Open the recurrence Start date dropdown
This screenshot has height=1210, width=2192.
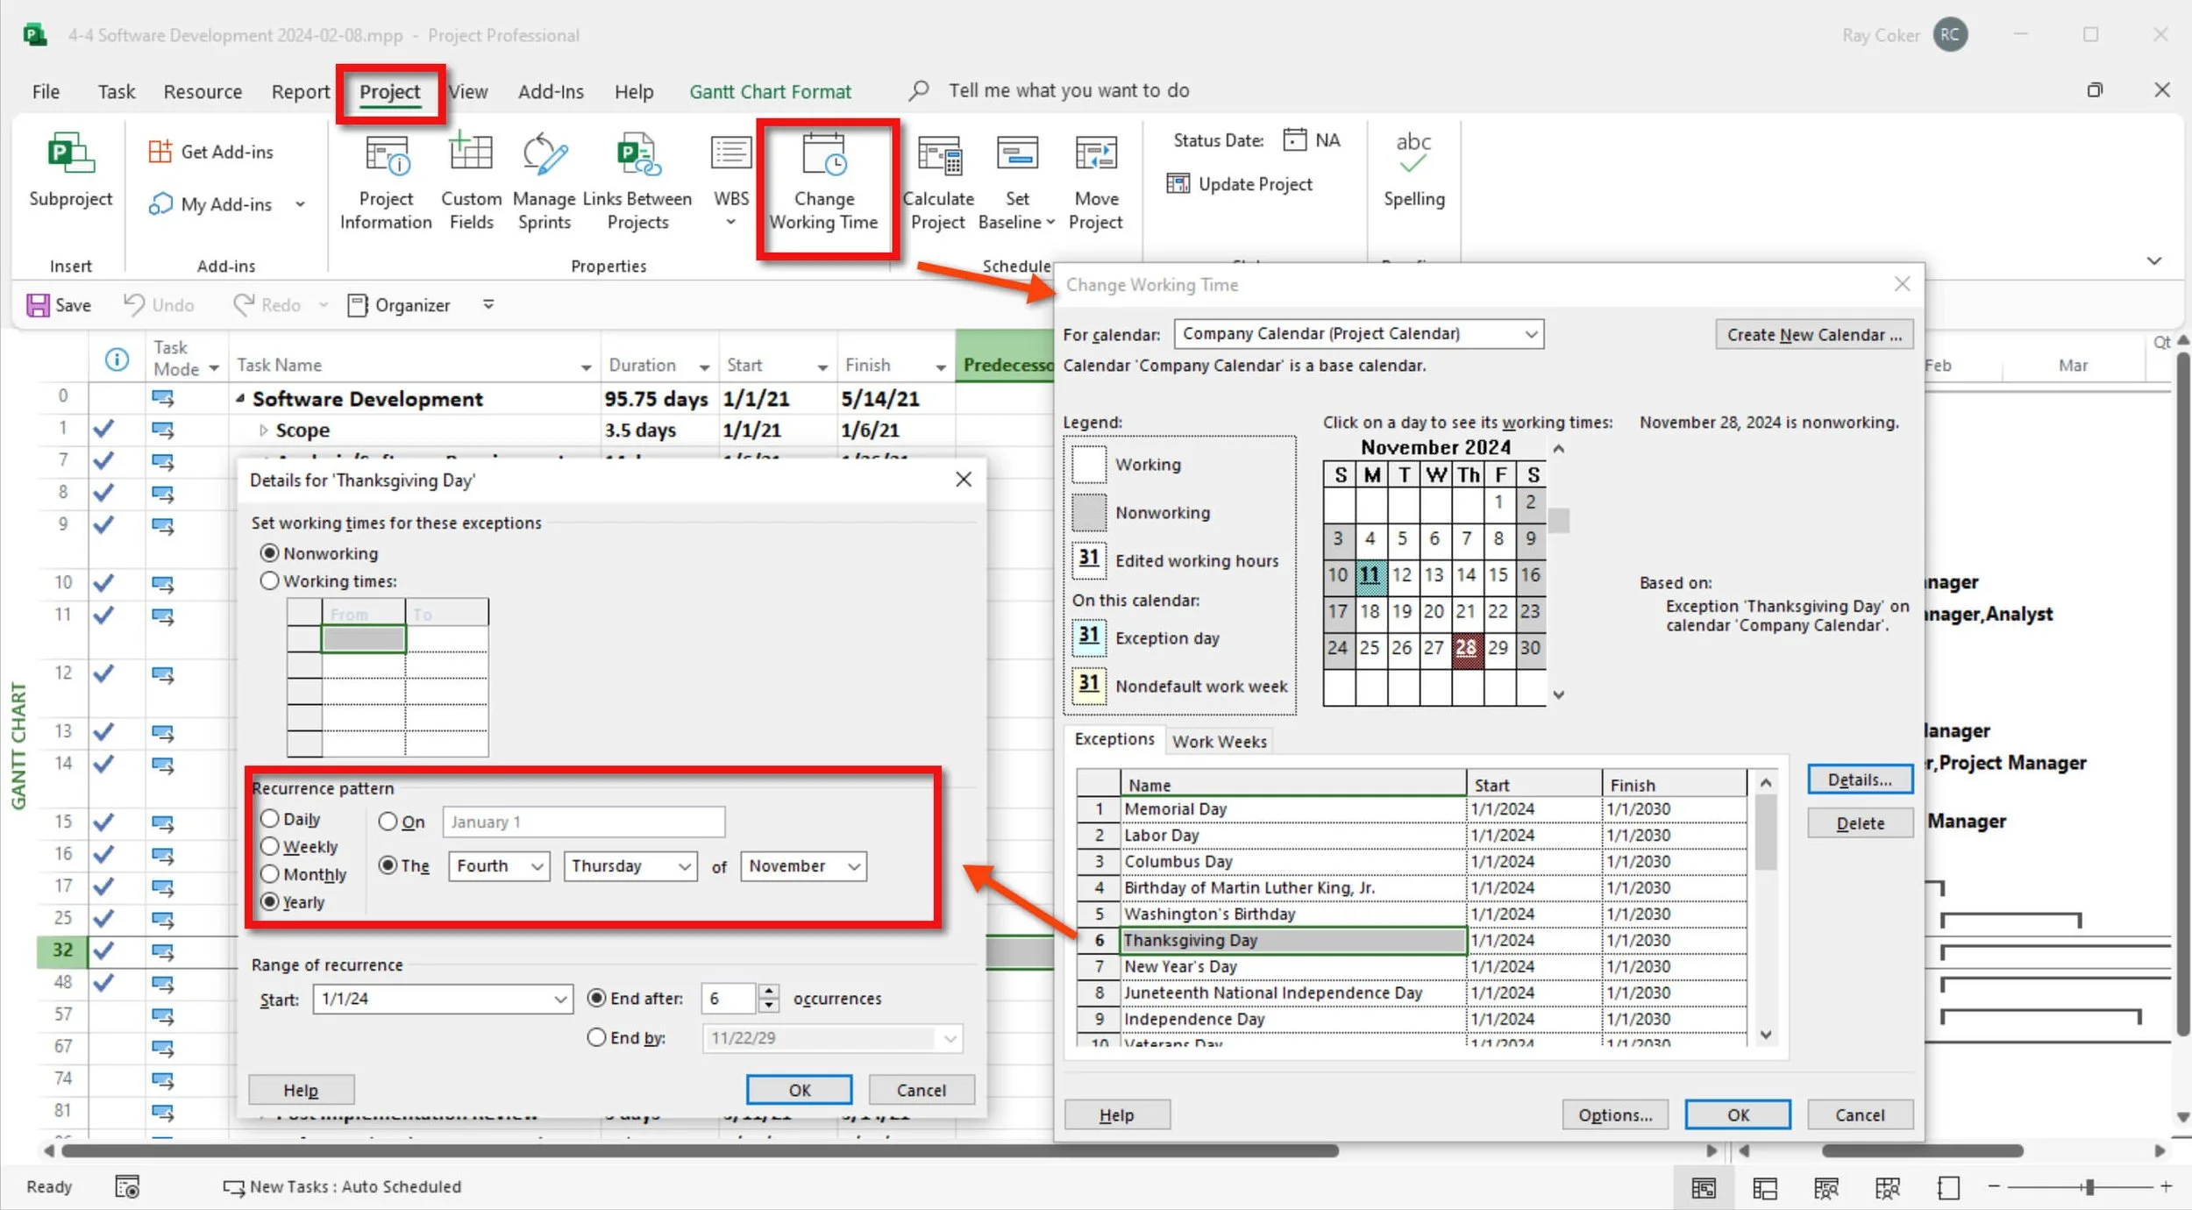point(560,999)
